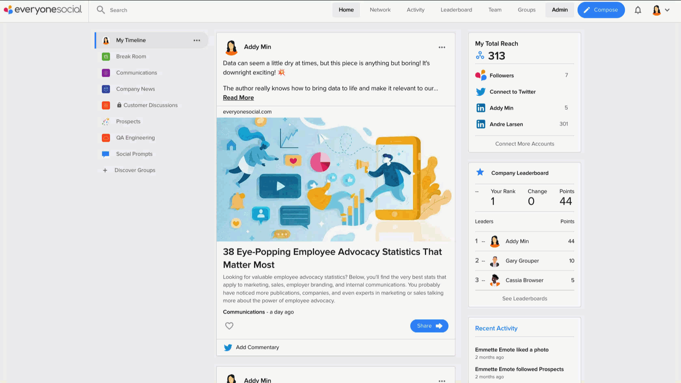Navigate to the Groups tab
This screenshot has height=383, width=681.
pyautogui.click(x=527, y=10)
